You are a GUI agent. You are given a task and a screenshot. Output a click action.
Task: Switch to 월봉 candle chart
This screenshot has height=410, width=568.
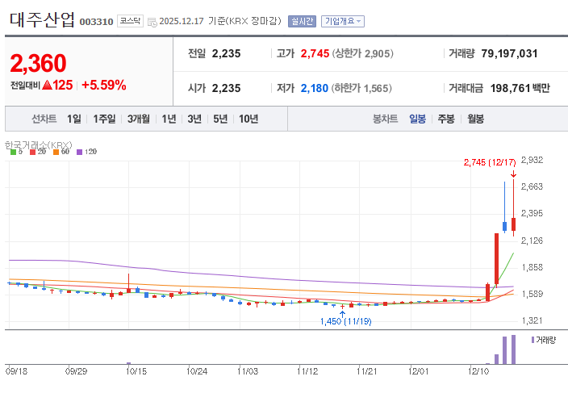[476, 119]
